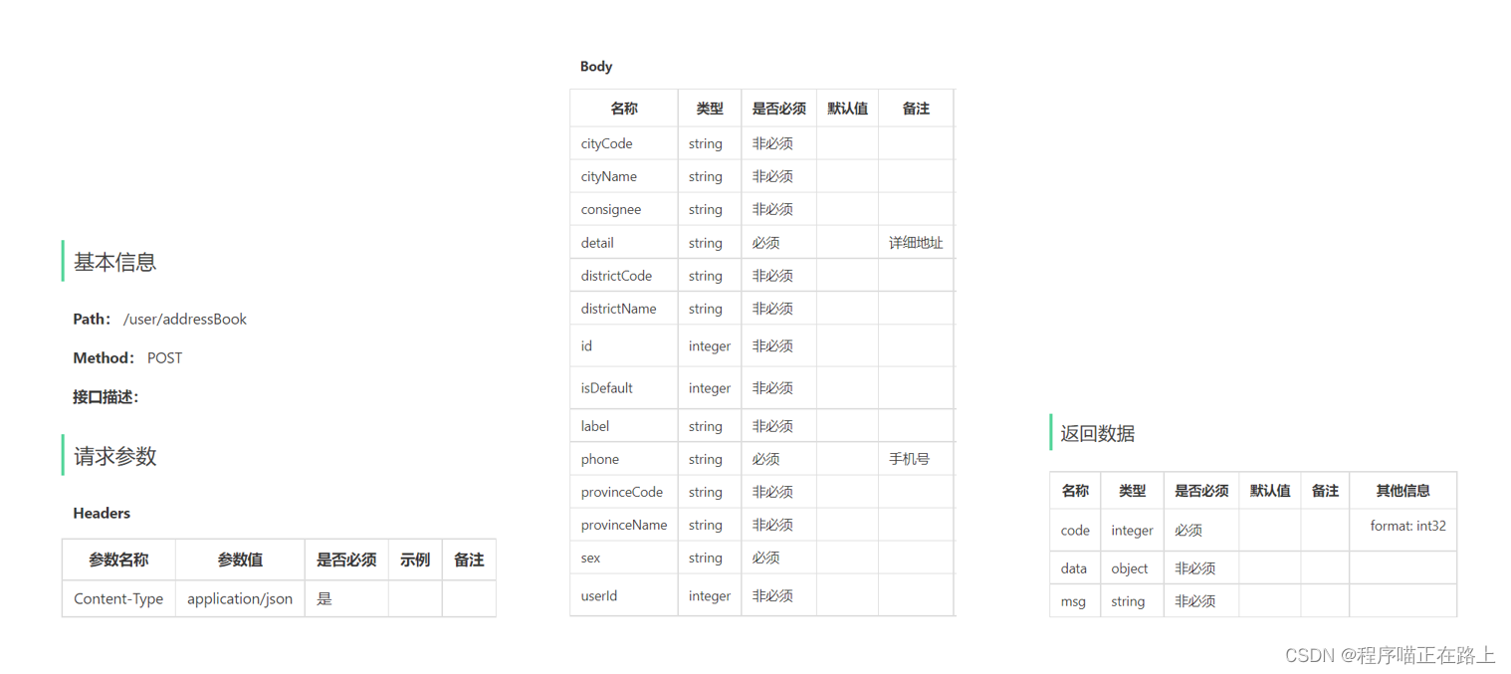Image resolution: width=1511 pixels, height=674 pixels.
Task: Click the 类型 header in Body table
Action: click(710, 109)
